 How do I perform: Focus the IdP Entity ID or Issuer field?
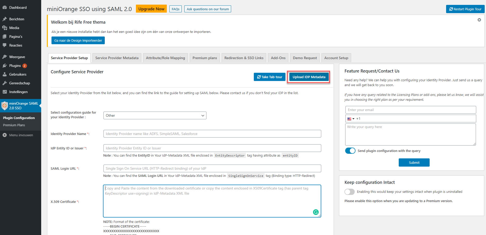[x=212, y=148]
